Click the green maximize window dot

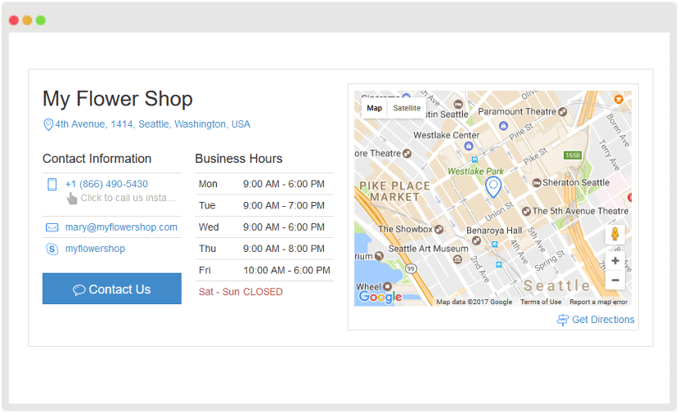41,20
